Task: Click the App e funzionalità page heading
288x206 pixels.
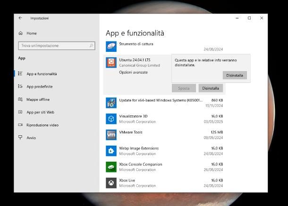Action: [x=135, y=33]
